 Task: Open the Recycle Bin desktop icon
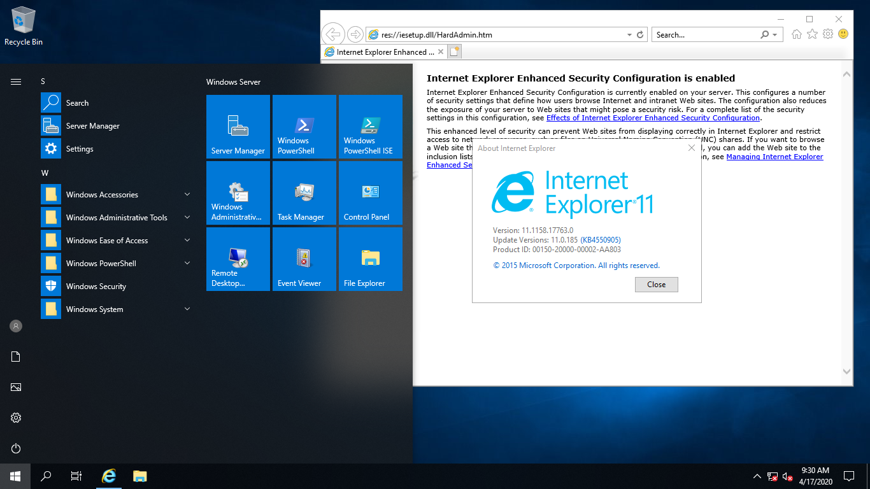pos(24,25)
